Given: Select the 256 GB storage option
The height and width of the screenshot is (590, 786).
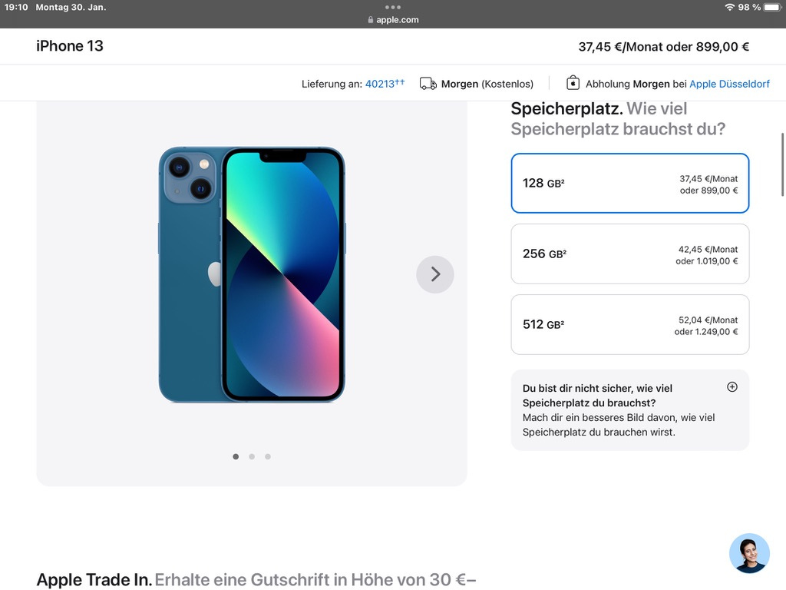Looking at the screenshot, I should pos(629,254).
